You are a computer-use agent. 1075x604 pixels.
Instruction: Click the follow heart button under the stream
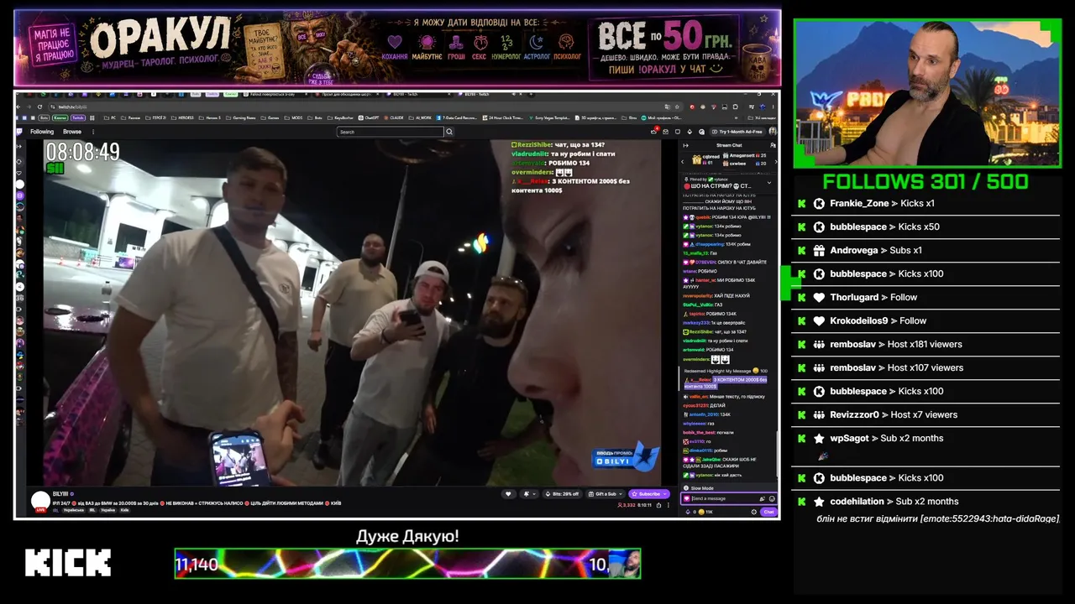coord(509,494)
